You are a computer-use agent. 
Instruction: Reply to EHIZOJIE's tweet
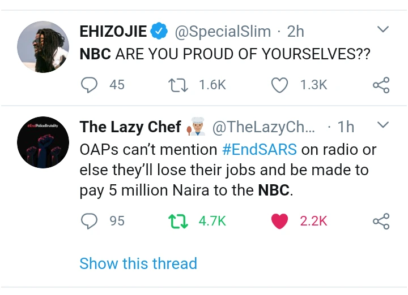click(90, 85)
